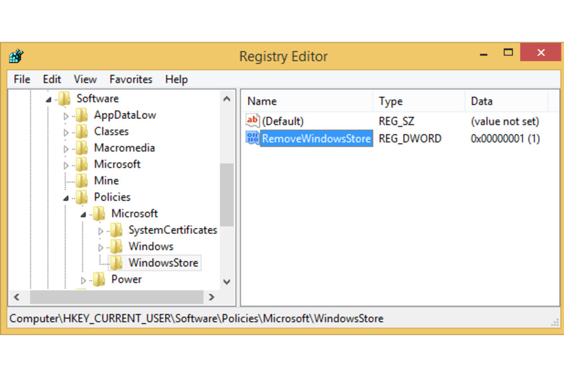Expand the Classes tree node
Viewport: 564px width, 377px height.
(x=66, y=132)
